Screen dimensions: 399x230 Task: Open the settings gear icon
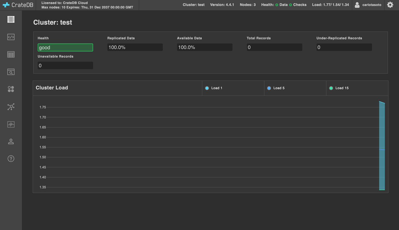click(x=390, y=5)
